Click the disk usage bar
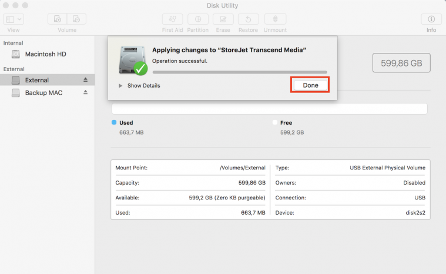 tap(269, 109)
